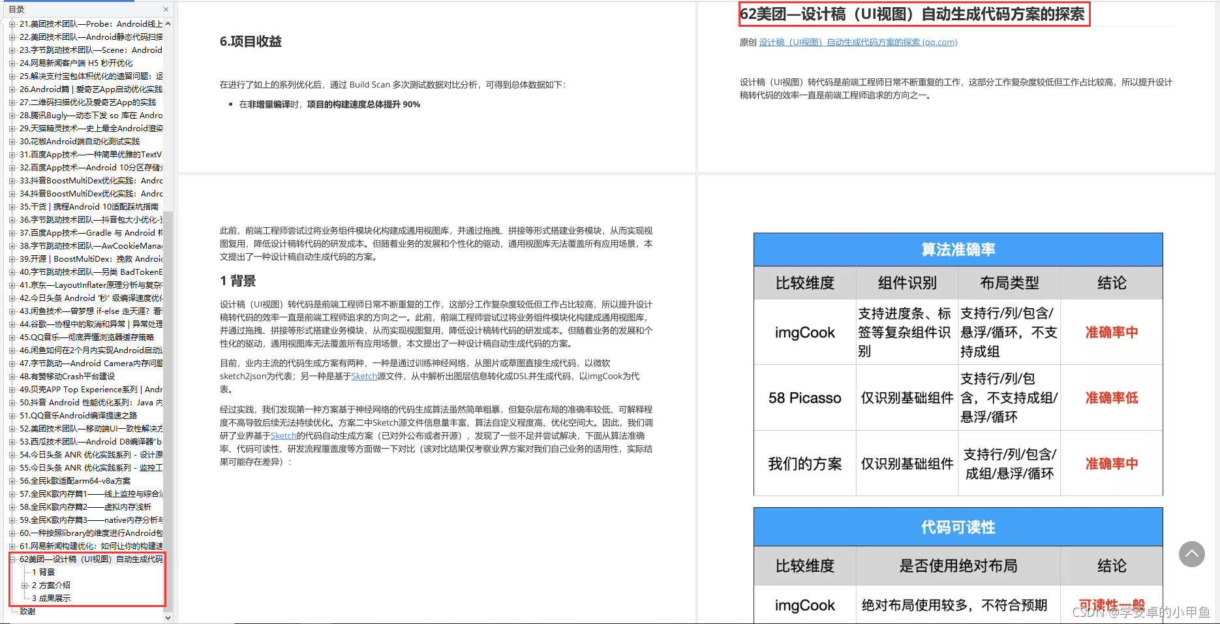Open outline entry 22.美团技术团队—Android静态代码扫描
Image resolution: width=1220 pixels, height=624 pixels.
pyautogui.click(x=91, y=37)
